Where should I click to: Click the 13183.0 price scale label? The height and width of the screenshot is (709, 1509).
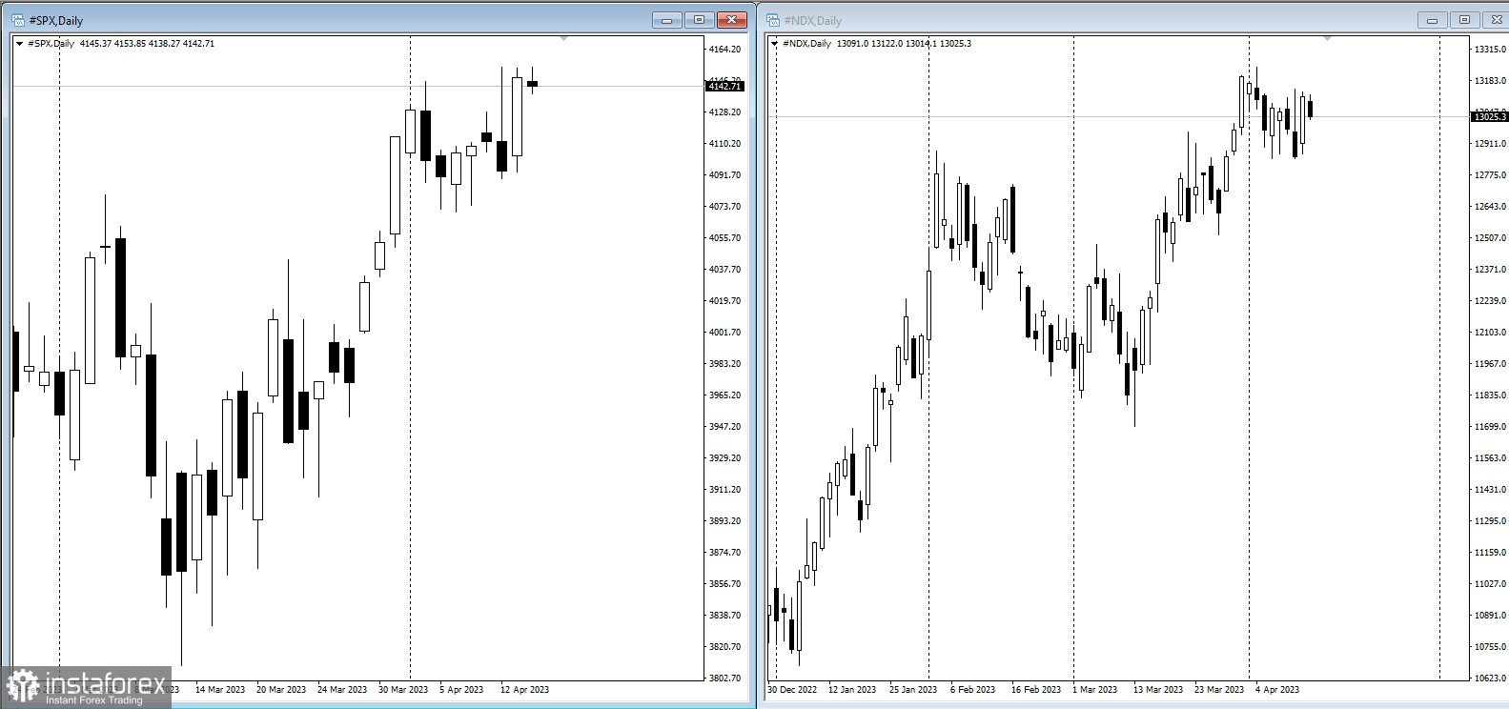[1490, 81]
